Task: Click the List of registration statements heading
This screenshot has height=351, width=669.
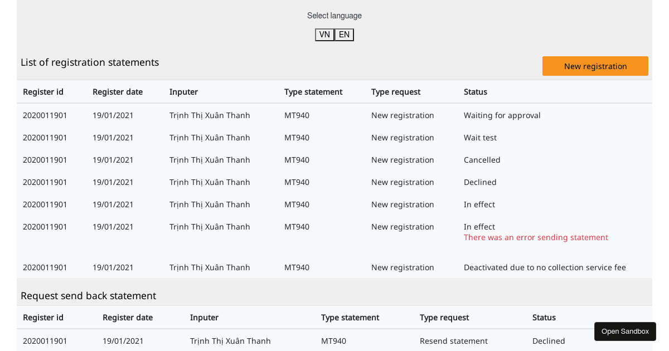Action: (90, 62)
